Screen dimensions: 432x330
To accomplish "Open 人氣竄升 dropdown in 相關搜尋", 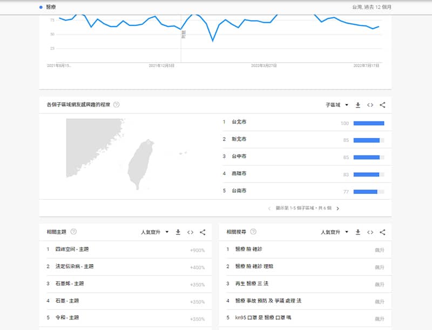I will click(x=335, y=232).
